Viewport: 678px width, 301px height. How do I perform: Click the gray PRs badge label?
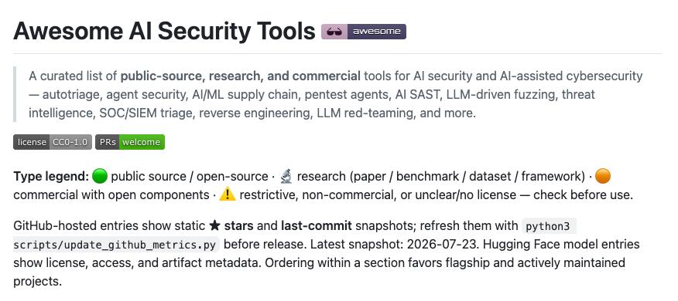[x=108, y=142]
